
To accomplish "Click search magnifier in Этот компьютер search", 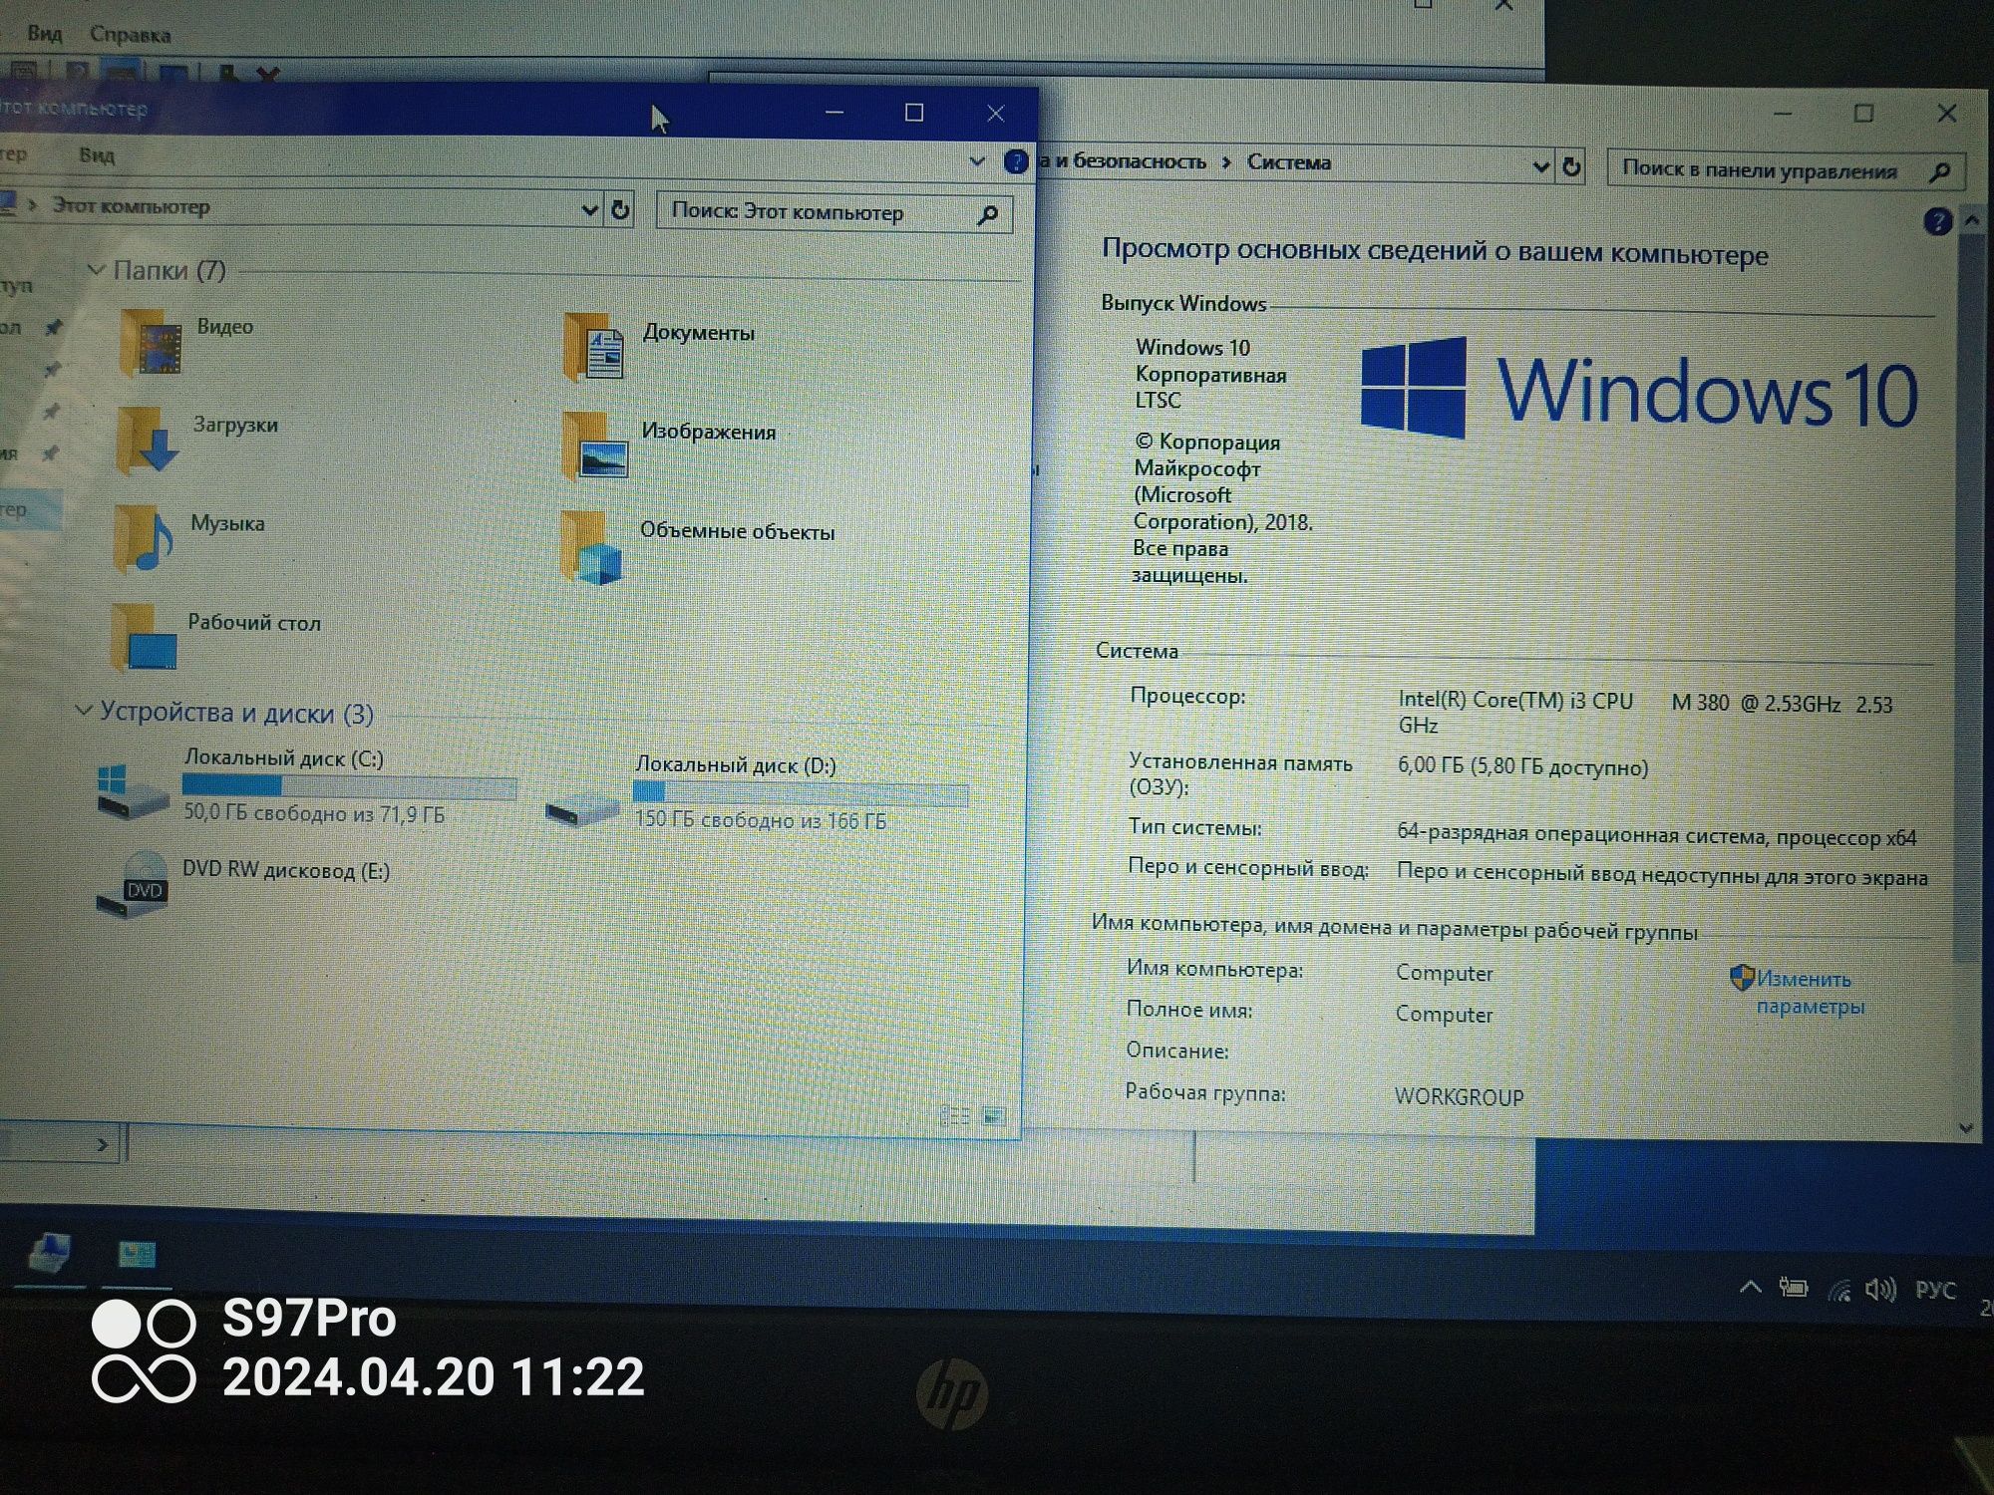I will click(987, 214).
